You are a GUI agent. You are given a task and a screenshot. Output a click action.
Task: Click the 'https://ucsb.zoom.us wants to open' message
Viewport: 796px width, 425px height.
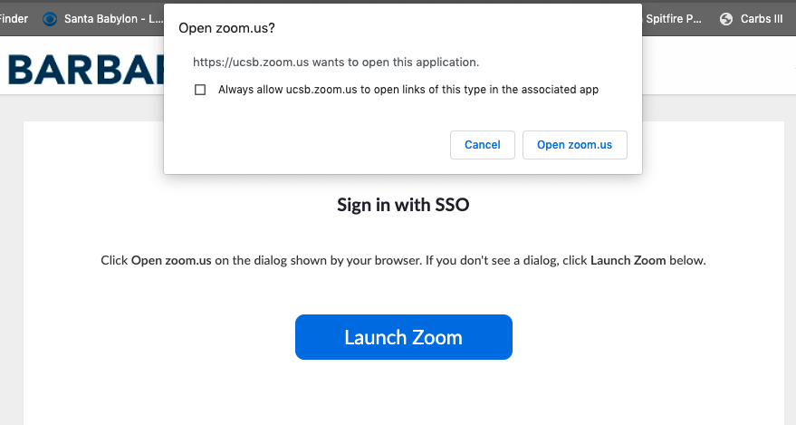[336, 62]
